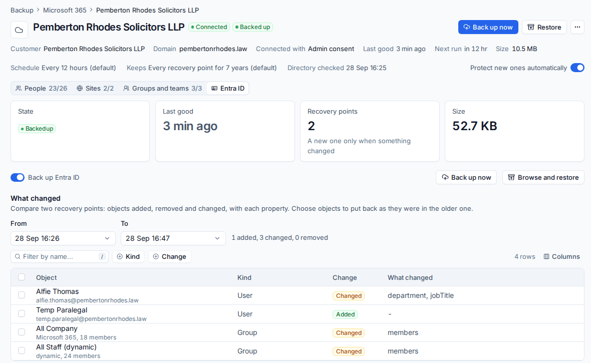Open the To recovery point dropdown
Image resolution: width=591 pixels, height=363 pixels.
[173, 238]
